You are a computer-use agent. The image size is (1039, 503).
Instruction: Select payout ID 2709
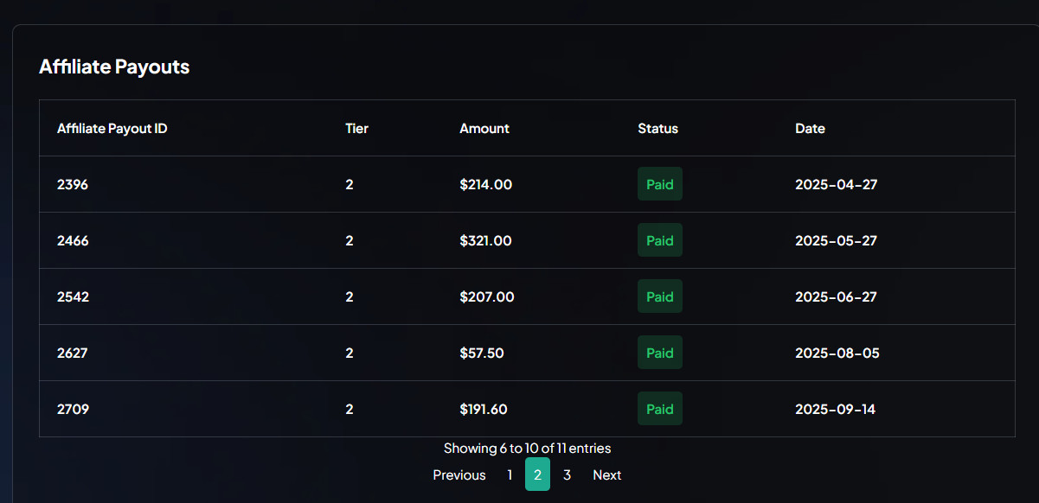(x=73, y=409)
